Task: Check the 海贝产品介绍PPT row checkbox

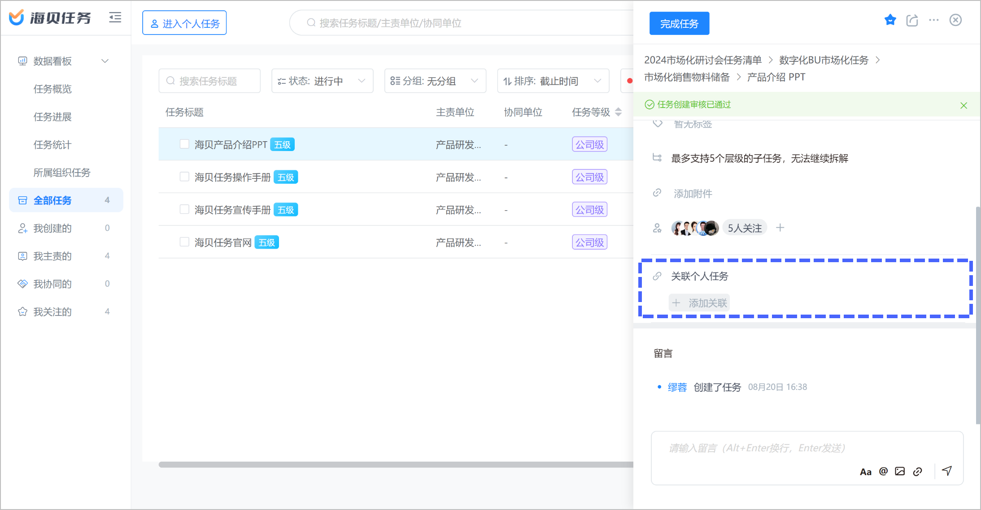Action: (x=184, y=144)
